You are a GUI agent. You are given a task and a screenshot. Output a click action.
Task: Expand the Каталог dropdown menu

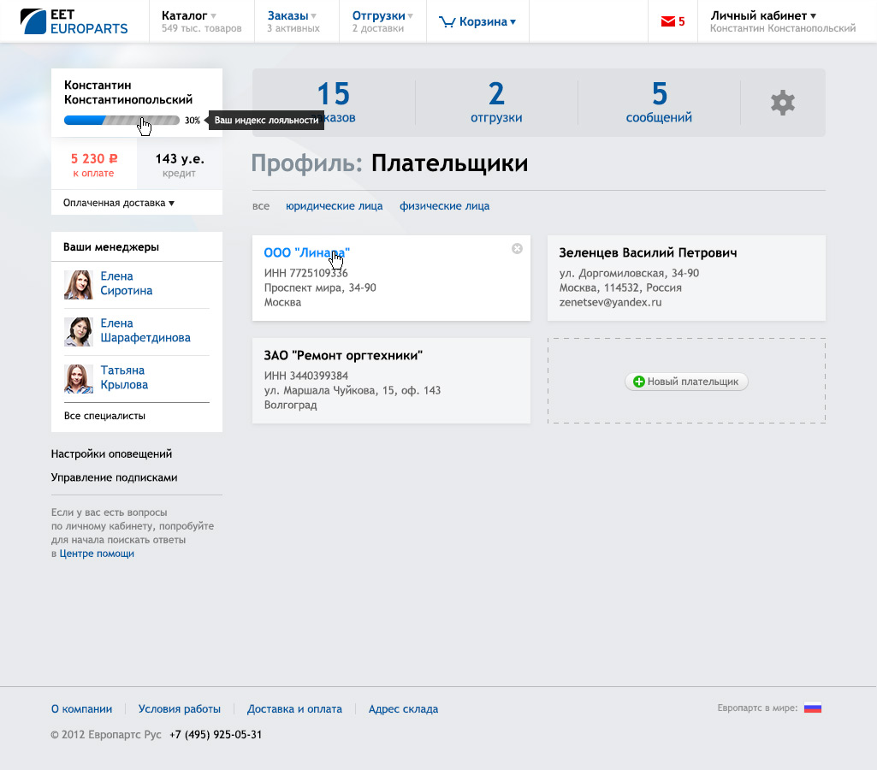tap(189, 15)
